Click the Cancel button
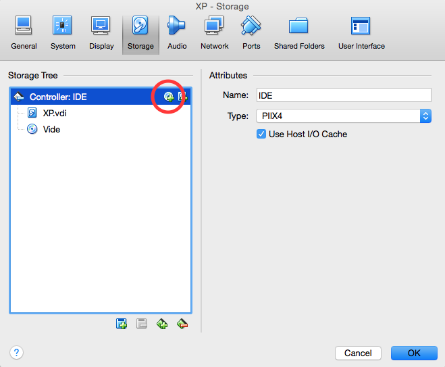Image resolution: width=445 pixels, height=367 pixels. point(358,353)
